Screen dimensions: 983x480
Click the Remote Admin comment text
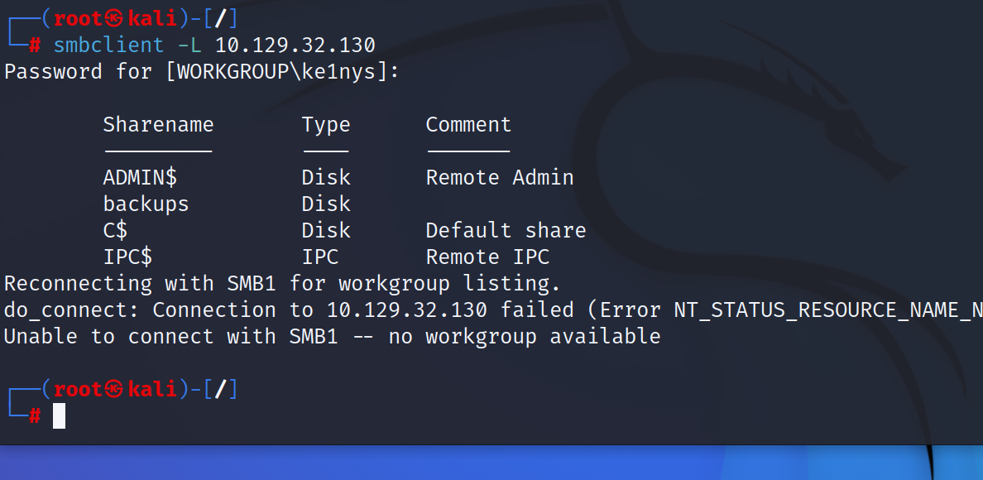click(500, 177)
